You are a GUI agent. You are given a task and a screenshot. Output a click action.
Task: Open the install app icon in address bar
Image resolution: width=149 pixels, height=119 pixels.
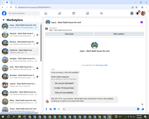pyautogui.click(x=133, y=7)
